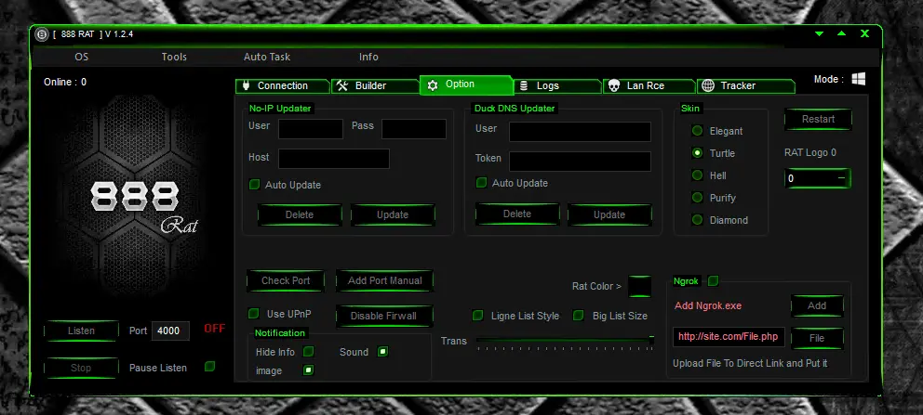This screenshot has width=923, height=415.
Task: Click the Restart button
Action: click(818, 119)
